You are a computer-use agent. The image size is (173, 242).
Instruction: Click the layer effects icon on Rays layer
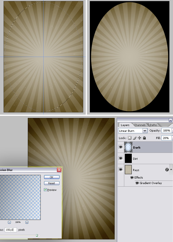coord(167,170)
